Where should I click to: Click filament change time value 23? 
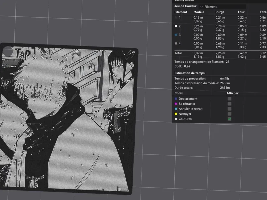click(228, 62)
